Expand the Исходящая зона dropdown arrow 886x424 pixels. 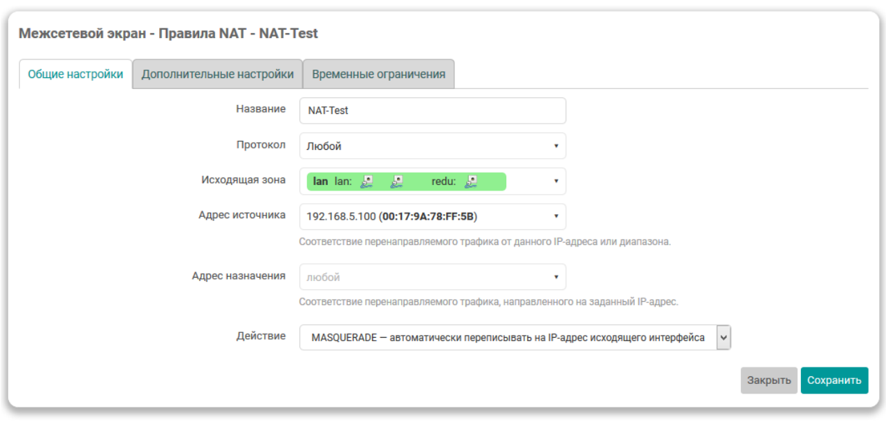tap(555, 182)
